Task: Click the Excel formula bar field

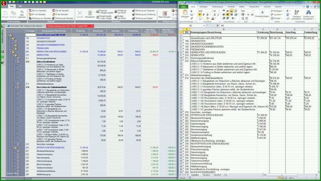Action: (x=269, y=26)
